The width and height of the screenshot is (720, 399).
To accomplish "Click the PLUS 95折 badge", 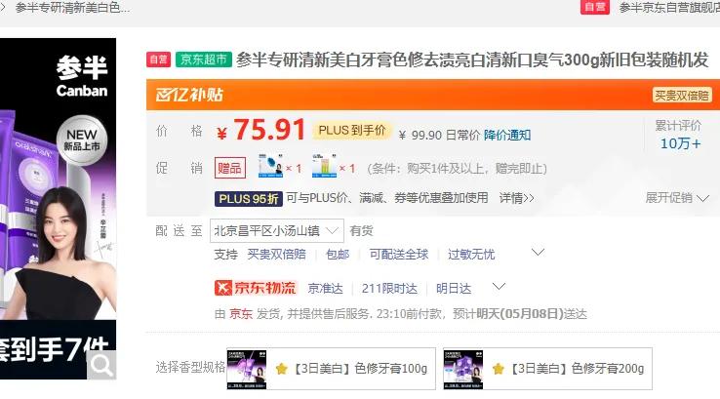I will point(249,199).
